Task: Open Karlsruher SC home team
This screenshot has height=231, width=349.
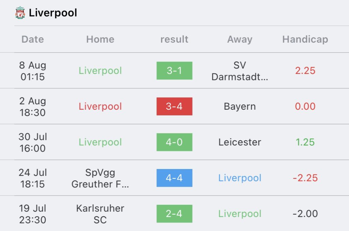Action: coord(100,214)
